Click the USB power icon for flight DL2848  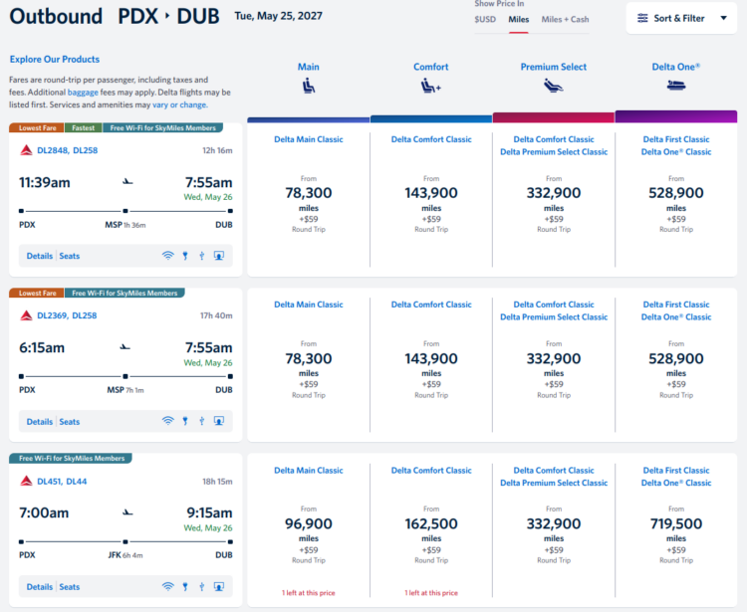(202, 256)
